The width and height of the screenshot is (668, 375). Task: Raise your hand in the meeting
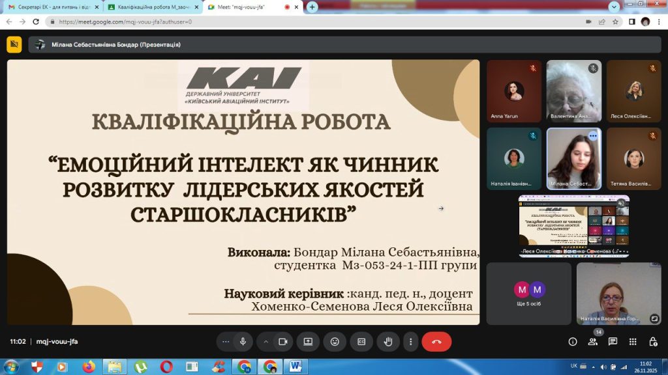(x=388, y=341)
